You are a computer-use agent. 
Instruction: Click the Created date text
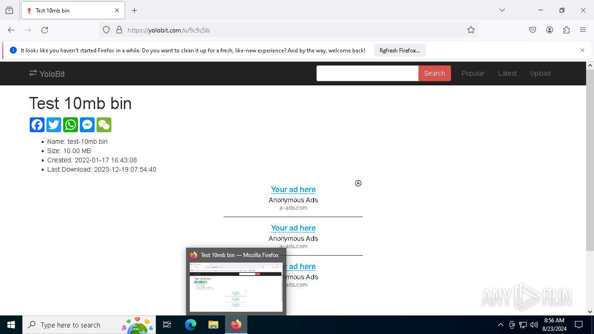92,160
